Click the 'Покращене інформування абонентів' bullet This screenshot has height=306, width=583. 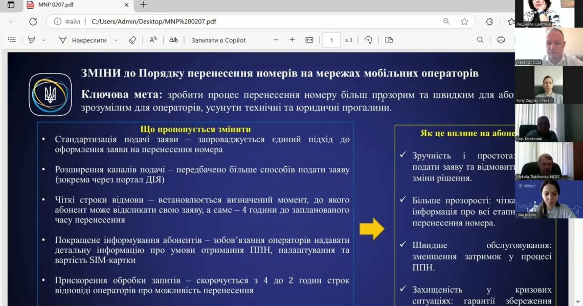pyautogui.click(x=202, y=250)
